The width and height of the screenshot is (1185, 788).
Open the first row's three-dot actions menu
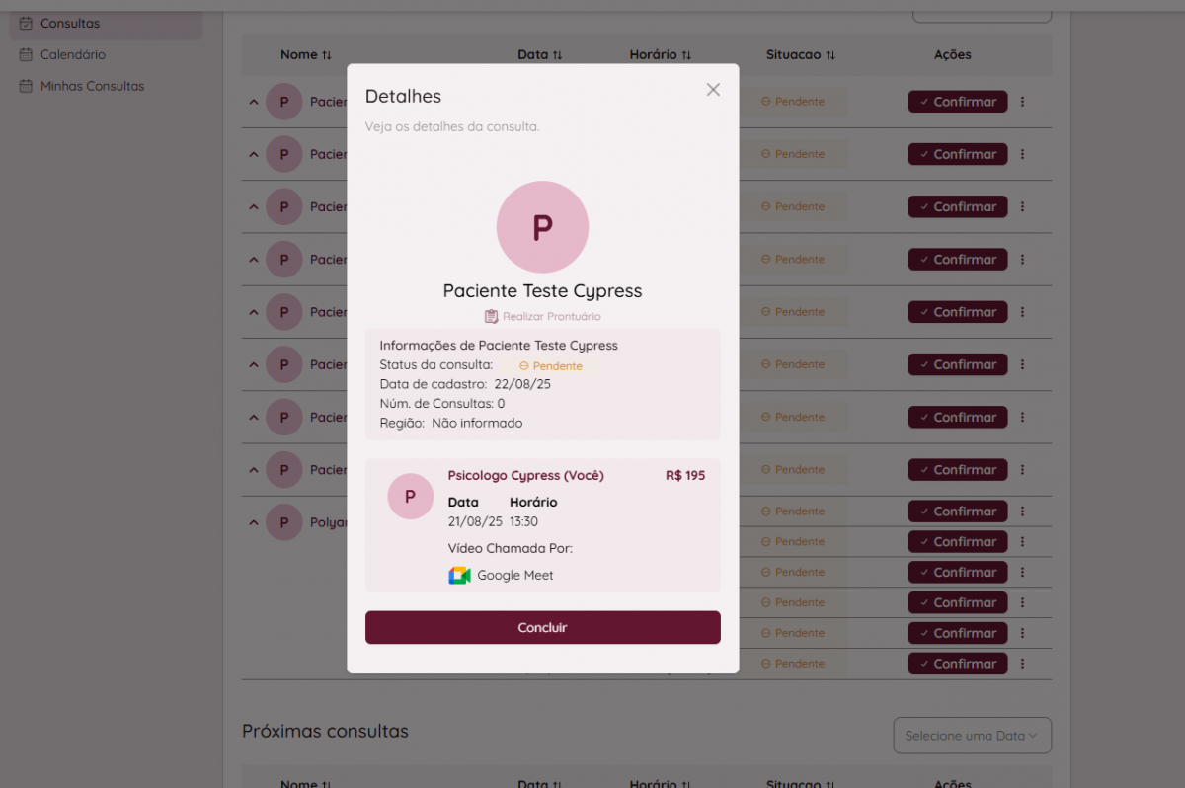click(1022, 101)
